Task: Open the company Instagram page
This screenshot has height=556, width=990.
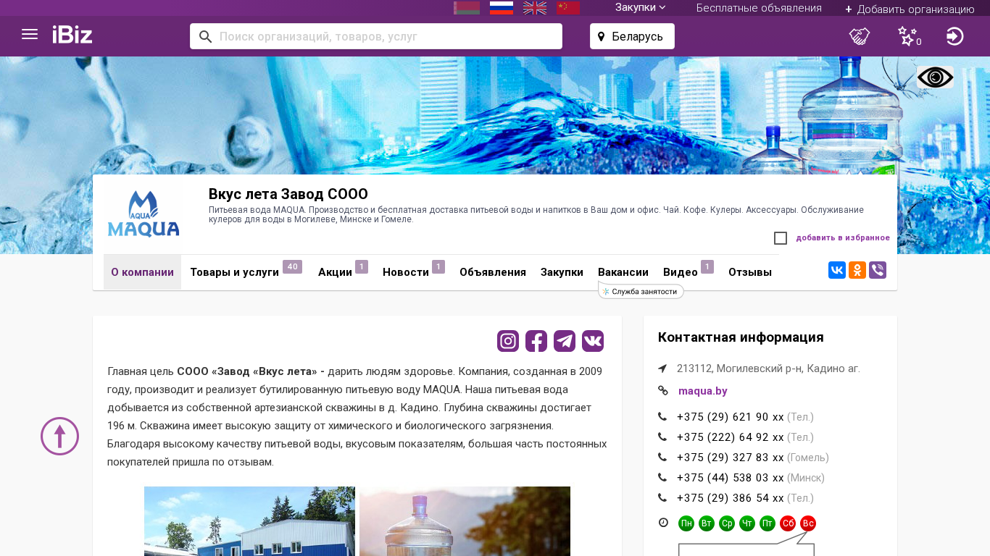Action: coord(508,341)
